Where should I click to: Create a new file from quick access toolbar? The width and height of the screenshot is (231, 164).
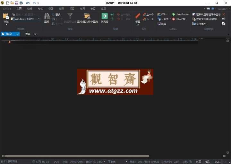(x=7, y=3)
